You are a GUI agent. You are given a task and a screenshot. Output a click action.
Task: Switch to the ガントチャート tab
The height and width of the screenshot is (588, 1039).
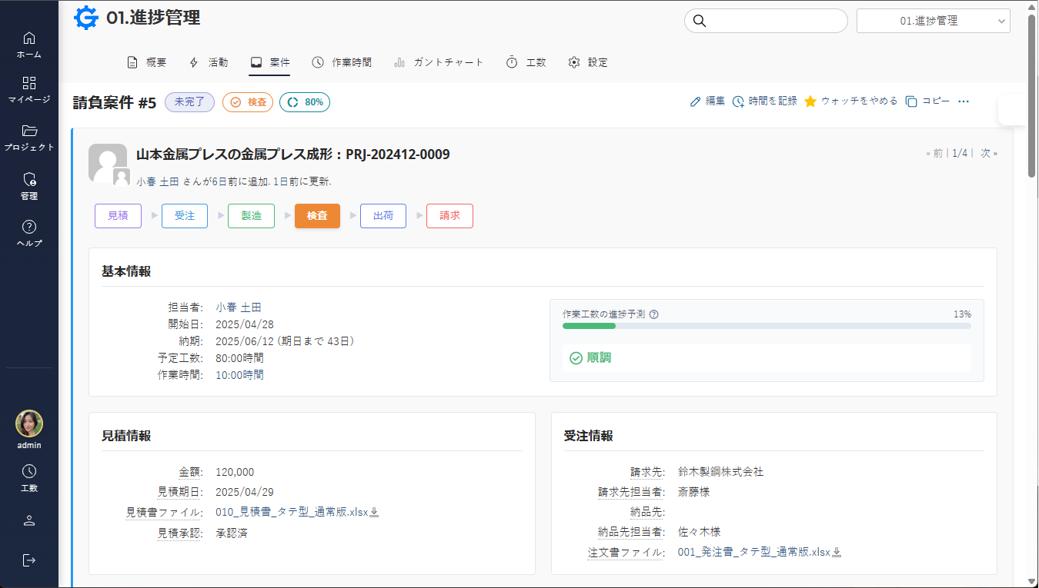439,62
